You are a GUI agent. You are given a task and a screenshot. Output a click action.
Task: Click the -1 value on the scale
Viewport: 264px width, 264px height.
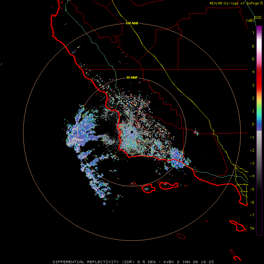(252, 137)
